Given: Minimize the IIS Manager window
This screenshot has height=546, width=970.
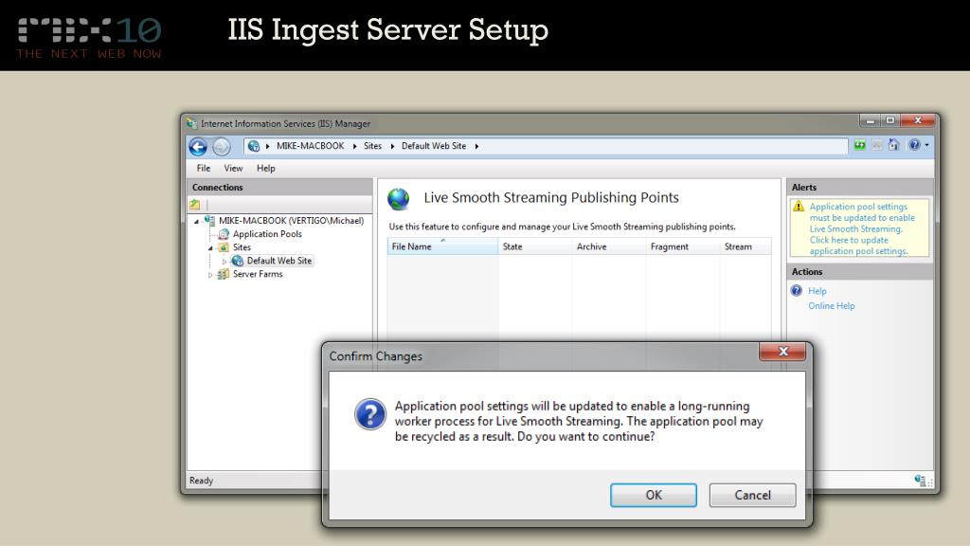Looking at the screenshot, I should (871, 120).
